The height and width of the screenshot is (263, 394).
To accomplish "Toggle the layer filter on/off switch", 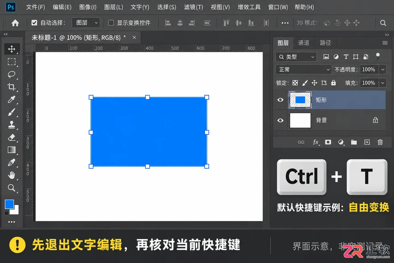I will coord(378,56).
